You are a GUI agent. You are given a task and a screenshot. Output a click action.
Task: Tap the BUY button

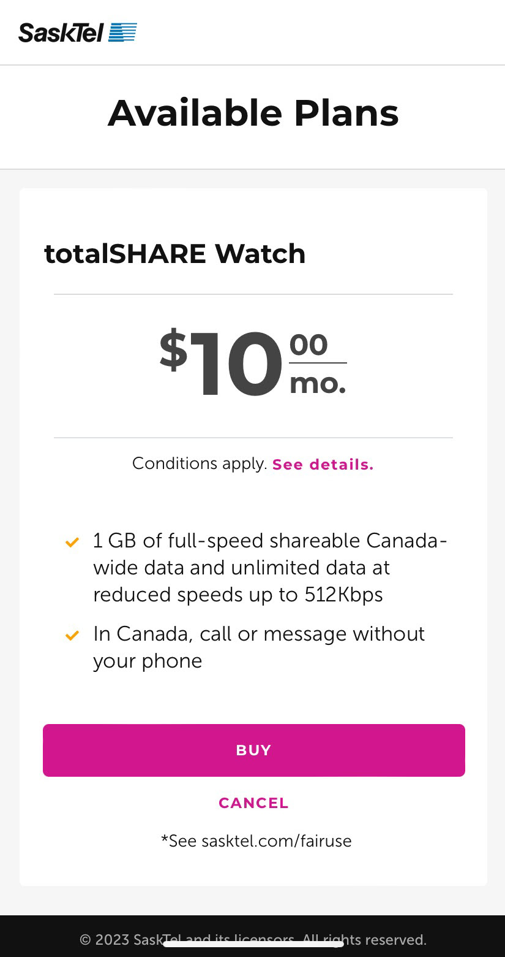(x=254, y=750)
